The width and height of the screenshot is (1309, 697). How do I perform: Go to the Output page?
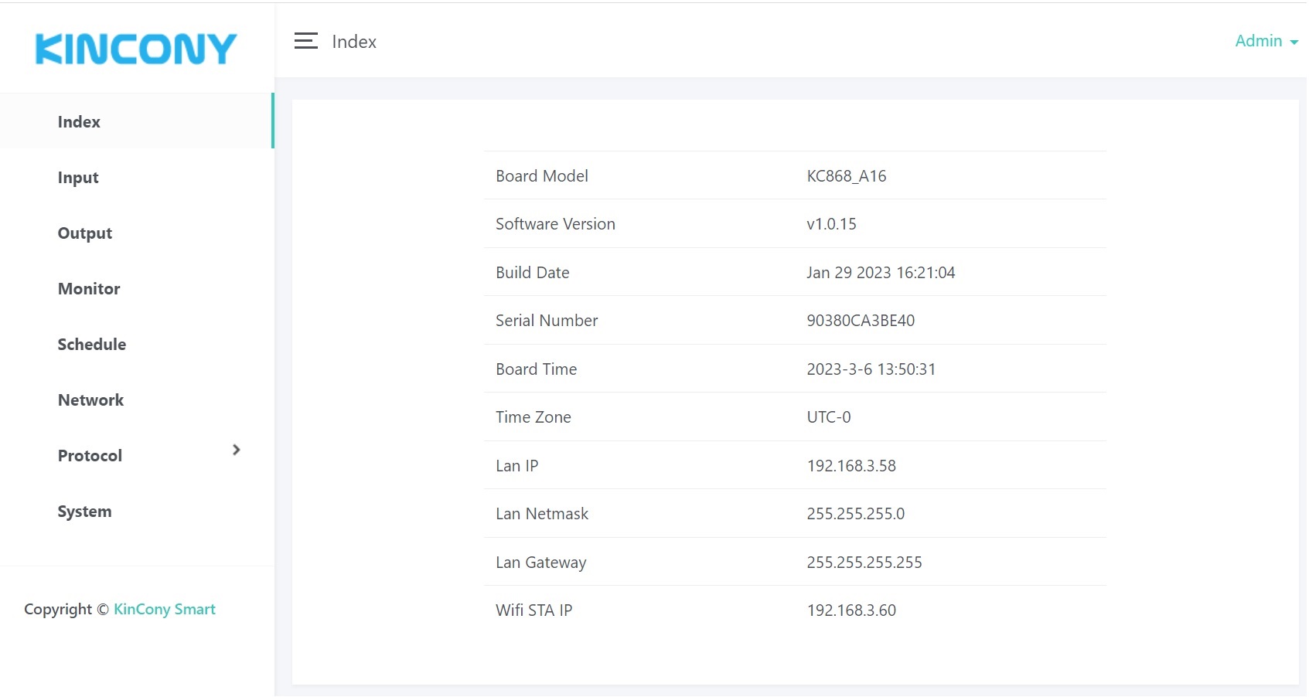tap(85, 233)
